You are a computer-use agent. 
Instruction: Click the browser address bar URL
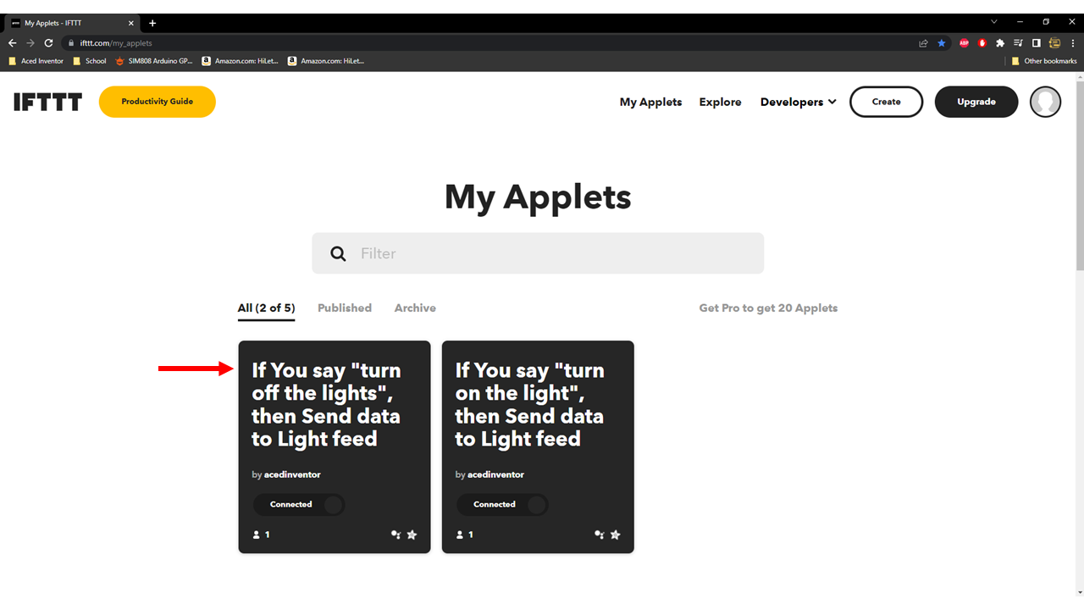pos(116,43)
